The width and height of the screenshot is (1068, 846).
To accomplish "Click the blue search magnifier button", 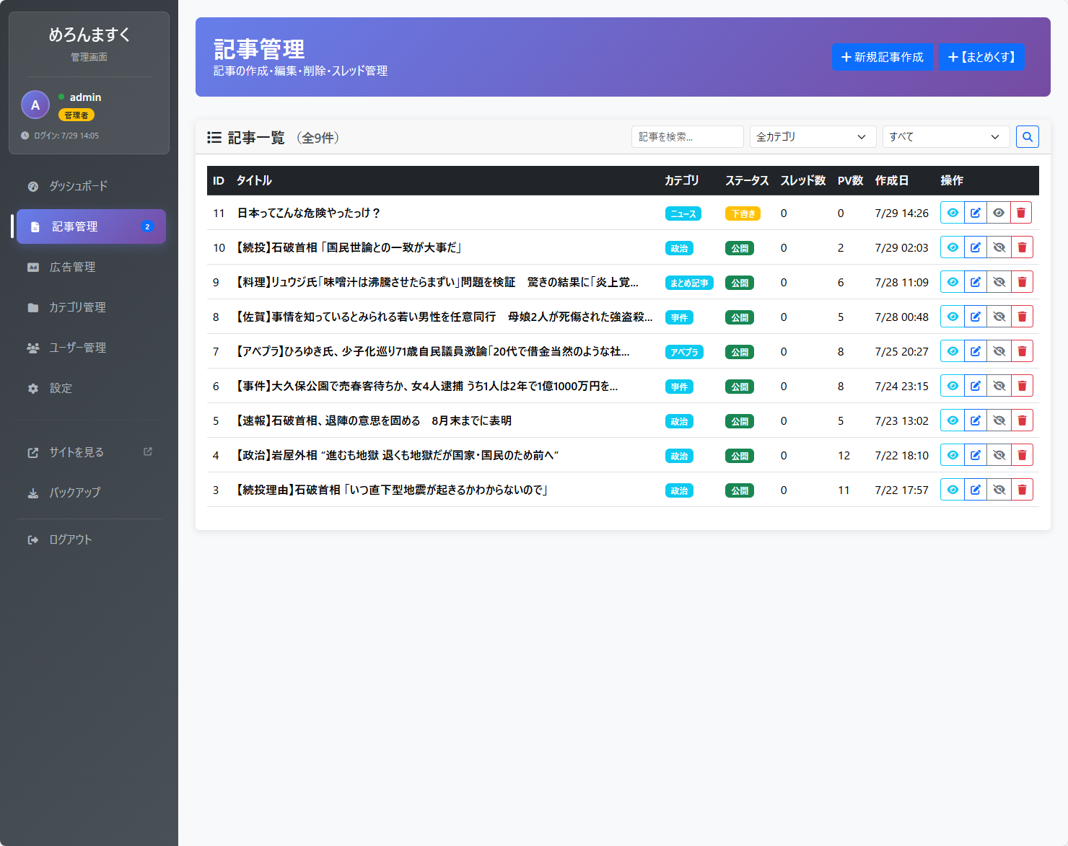I will tap(1027, 137).
